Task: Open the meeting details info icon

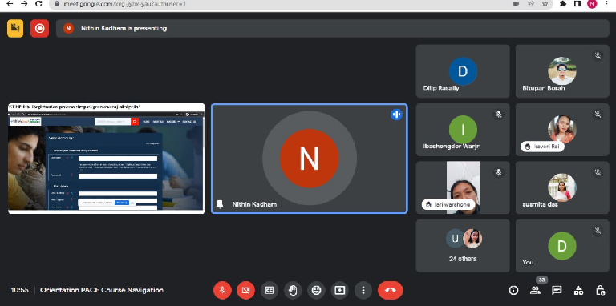Action: (513, 290)
